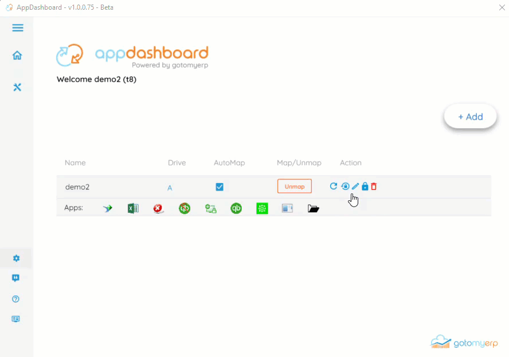Launch the QuickBooks with computer app icon
This screenshot has height=357, width=509.
pyautogui.click(x=211, y=208)
